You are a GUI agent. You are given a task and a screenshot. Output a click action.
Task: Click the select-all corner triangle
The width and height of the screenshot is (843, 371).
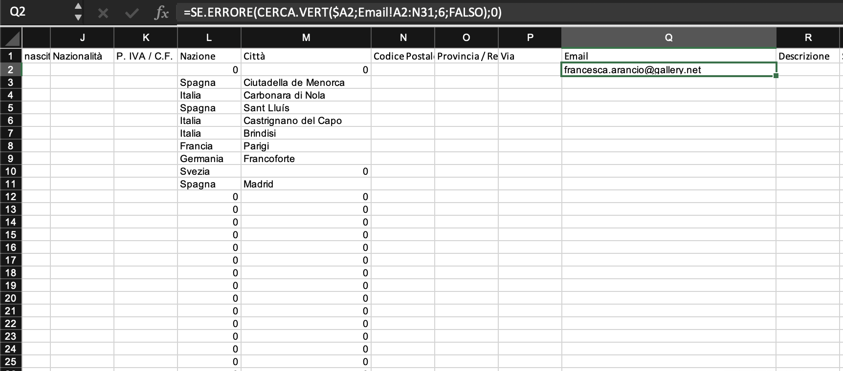point(12,38)
